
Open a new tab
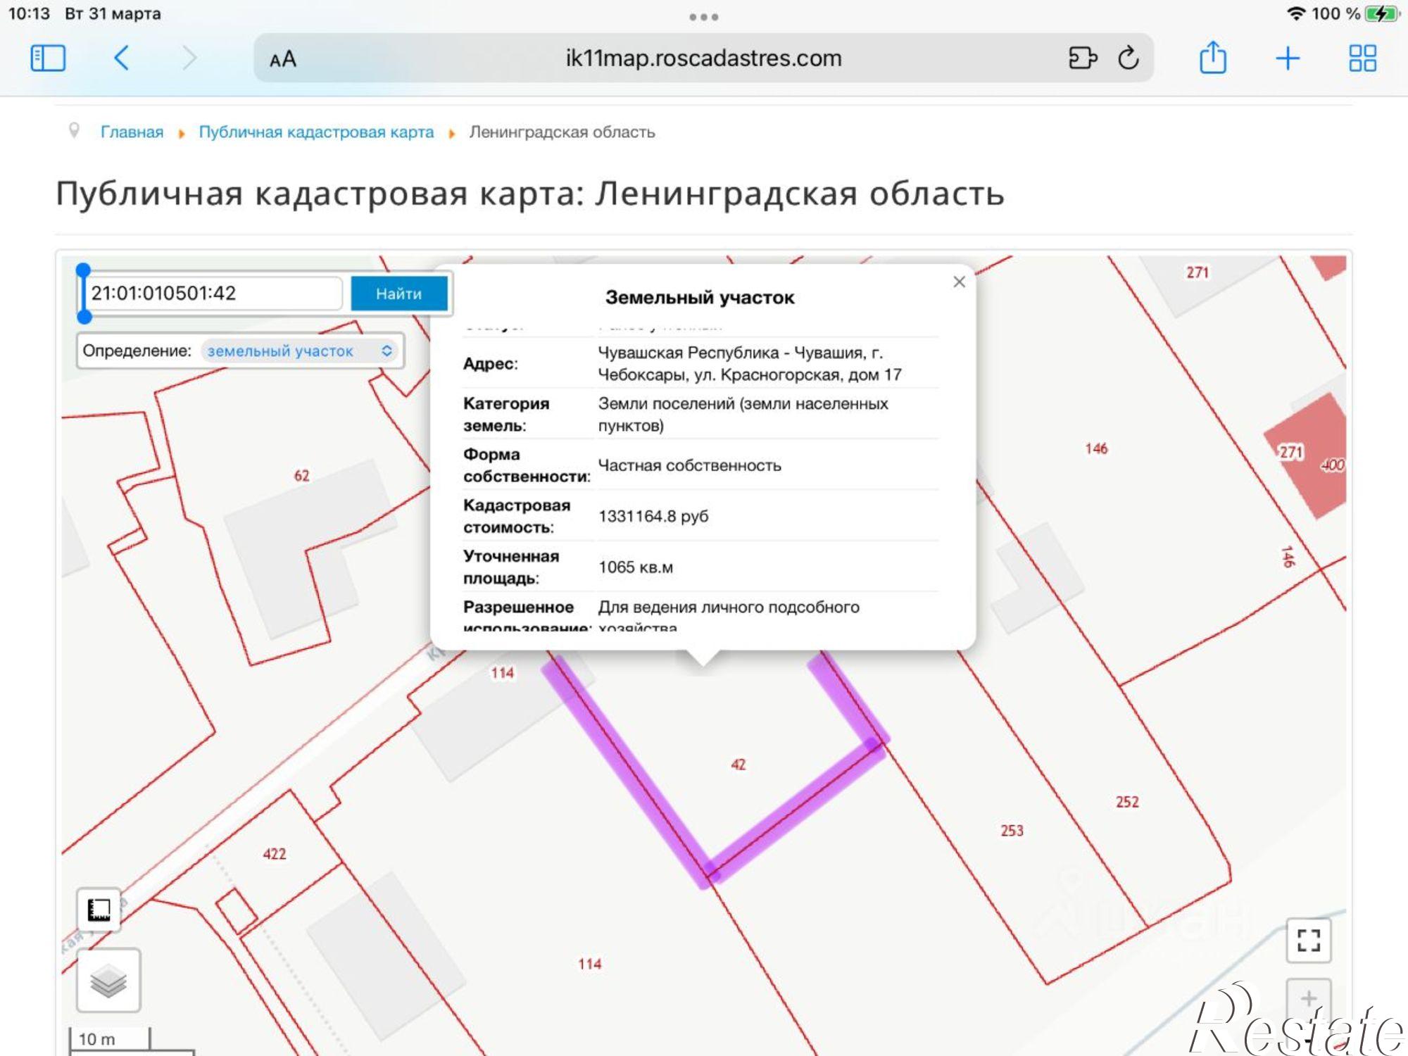(1288, 58)
